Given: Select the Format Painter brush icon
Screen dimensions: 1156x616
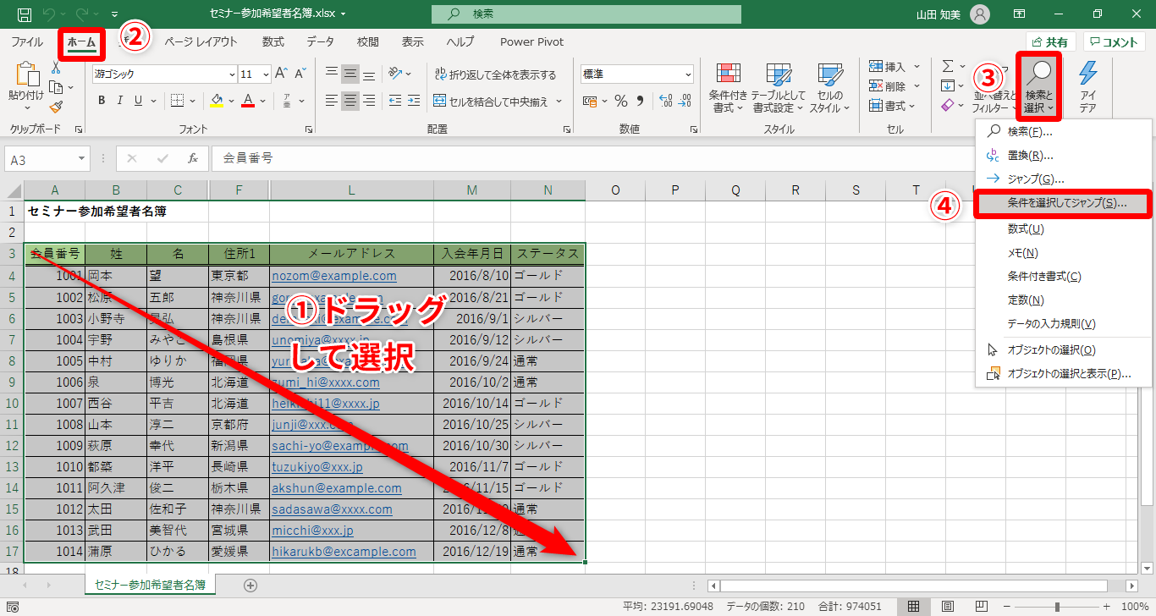Looking at the screenshot, I should (56, 107).
